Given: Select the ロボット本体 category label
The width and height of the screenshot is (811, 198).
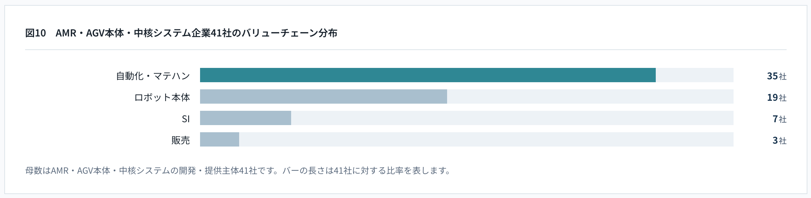Looking at the screenshot, I should click(162, 97).
